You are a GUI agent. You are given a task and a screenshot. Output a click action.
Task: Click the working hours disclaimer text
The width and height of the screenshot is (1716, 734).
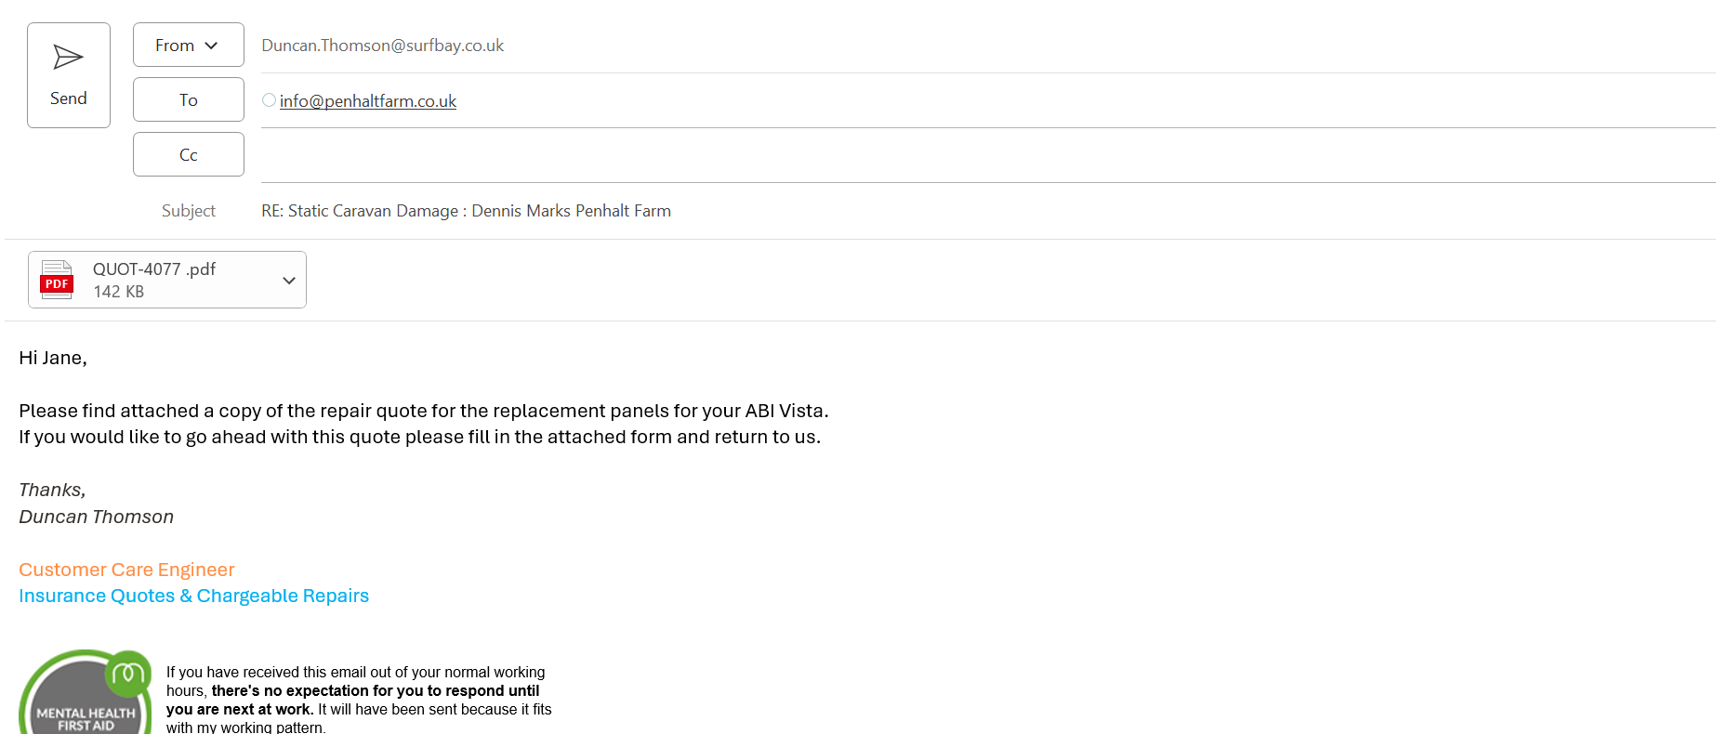[x=358, y=700]
